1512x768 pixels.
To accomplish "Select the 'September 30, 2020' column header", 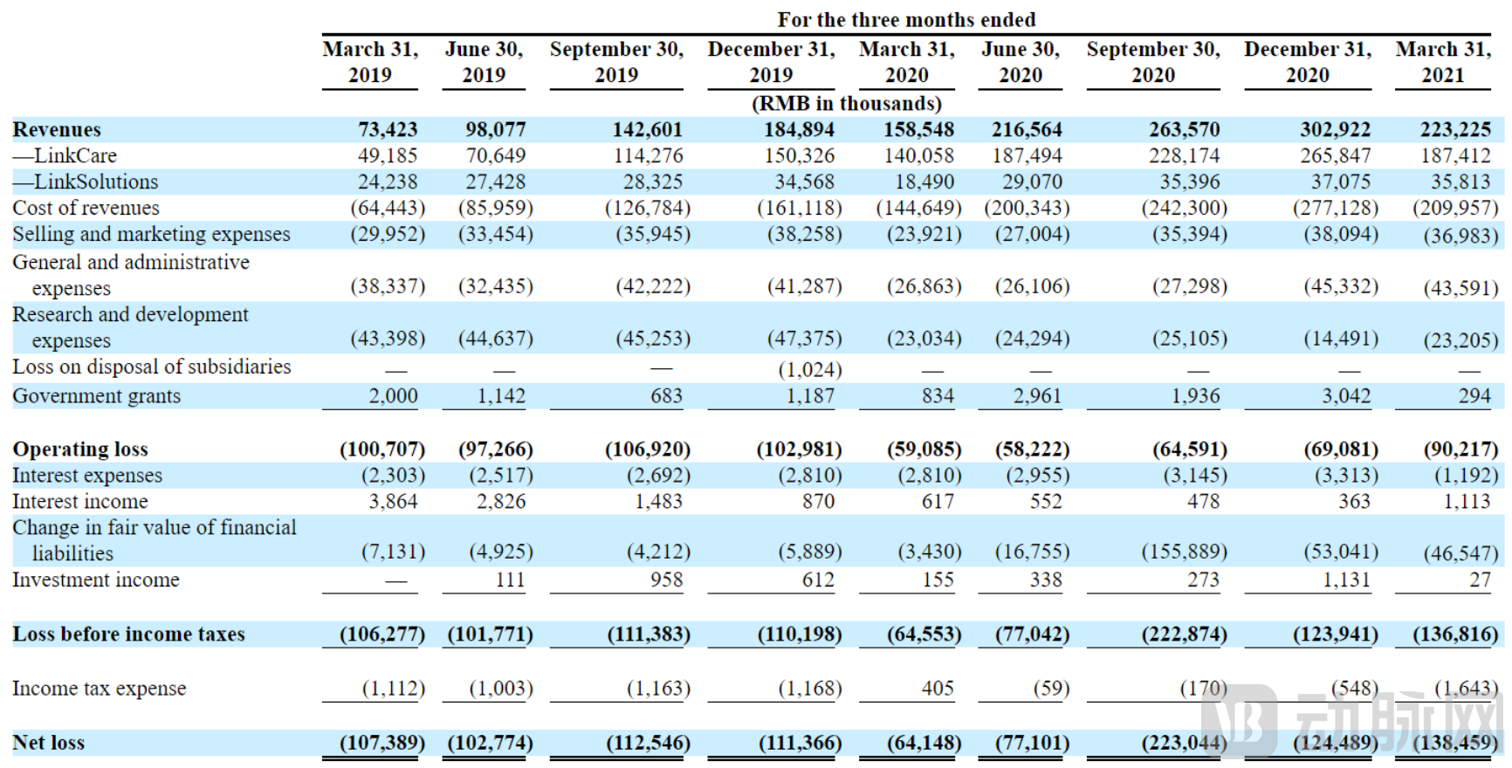I will coord(1153,62).
